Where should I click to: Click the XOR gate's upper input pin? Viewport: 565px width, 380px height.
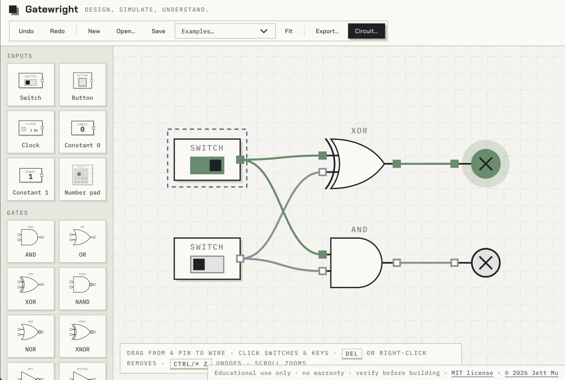pyautogui.click(x=323, y=155)
